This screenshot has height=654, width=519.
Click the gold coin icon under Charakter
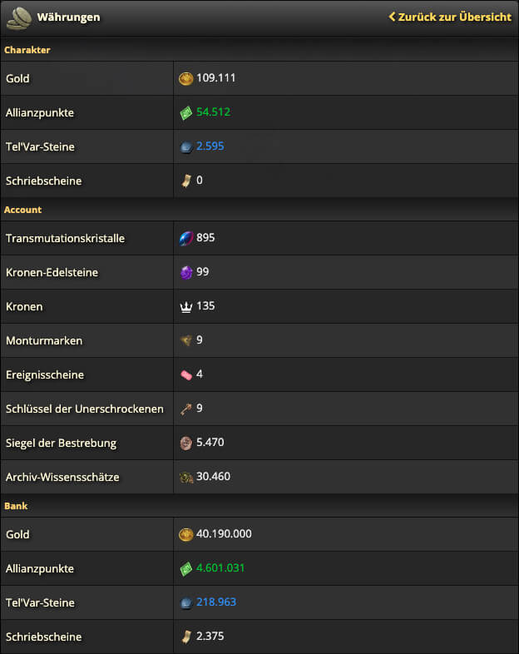186,78
